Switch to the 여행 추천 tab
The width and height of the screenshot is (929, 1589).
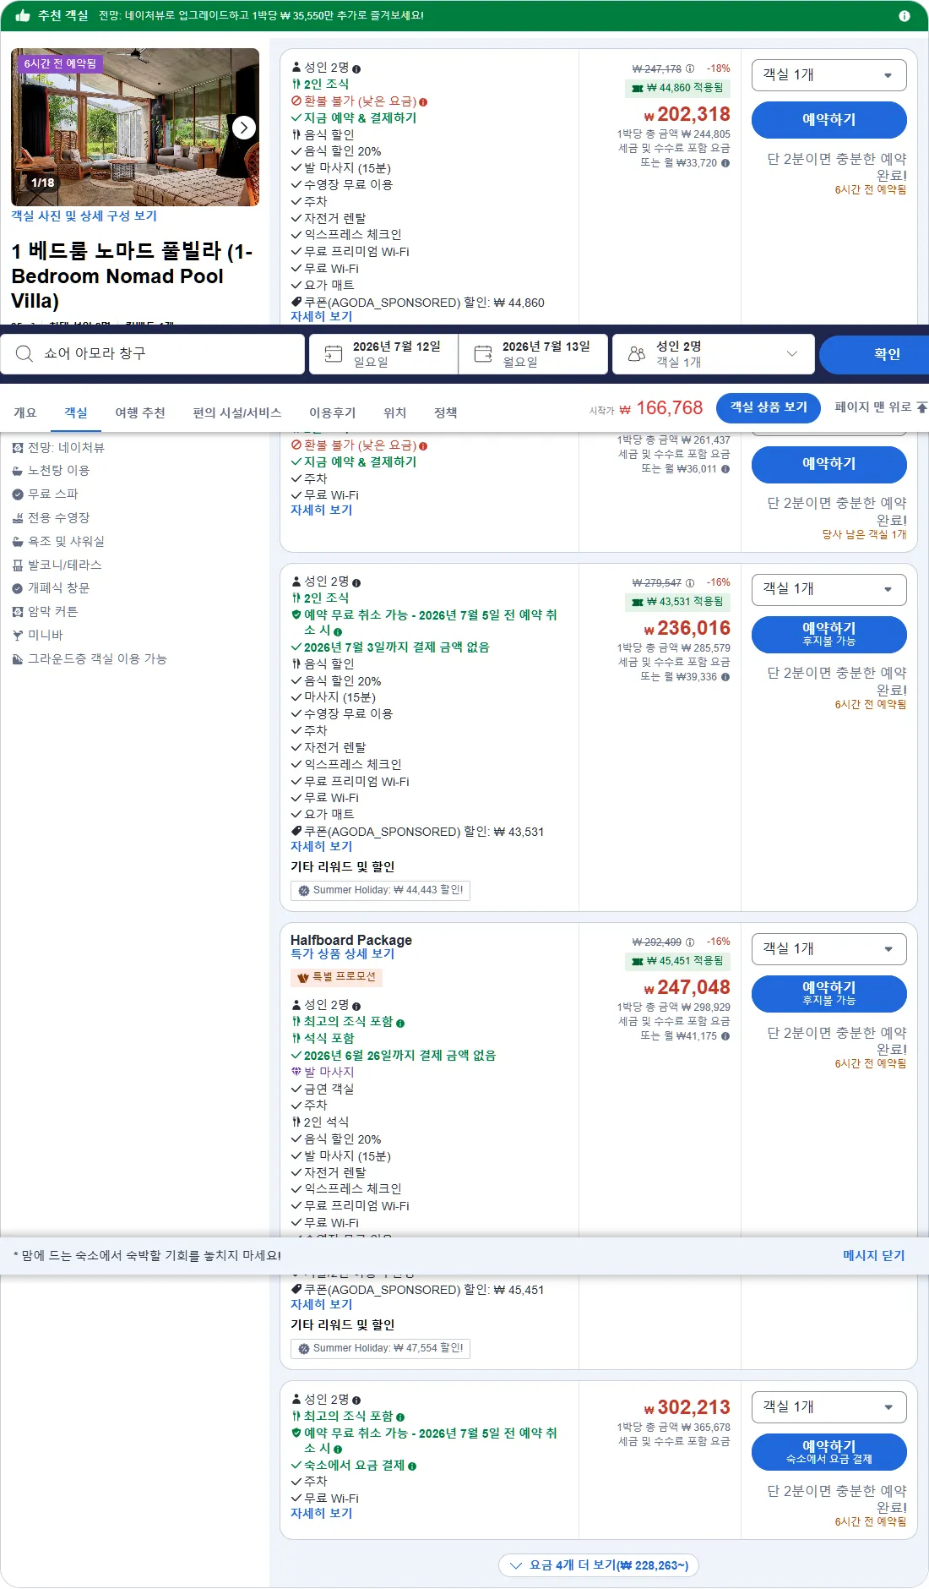click(x=140, y=413)
